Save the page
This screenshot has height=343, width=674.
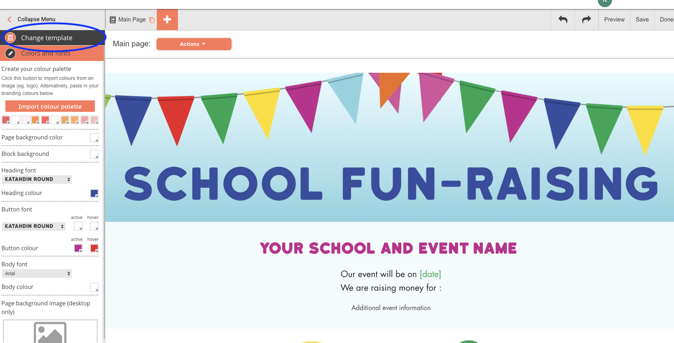642,20
